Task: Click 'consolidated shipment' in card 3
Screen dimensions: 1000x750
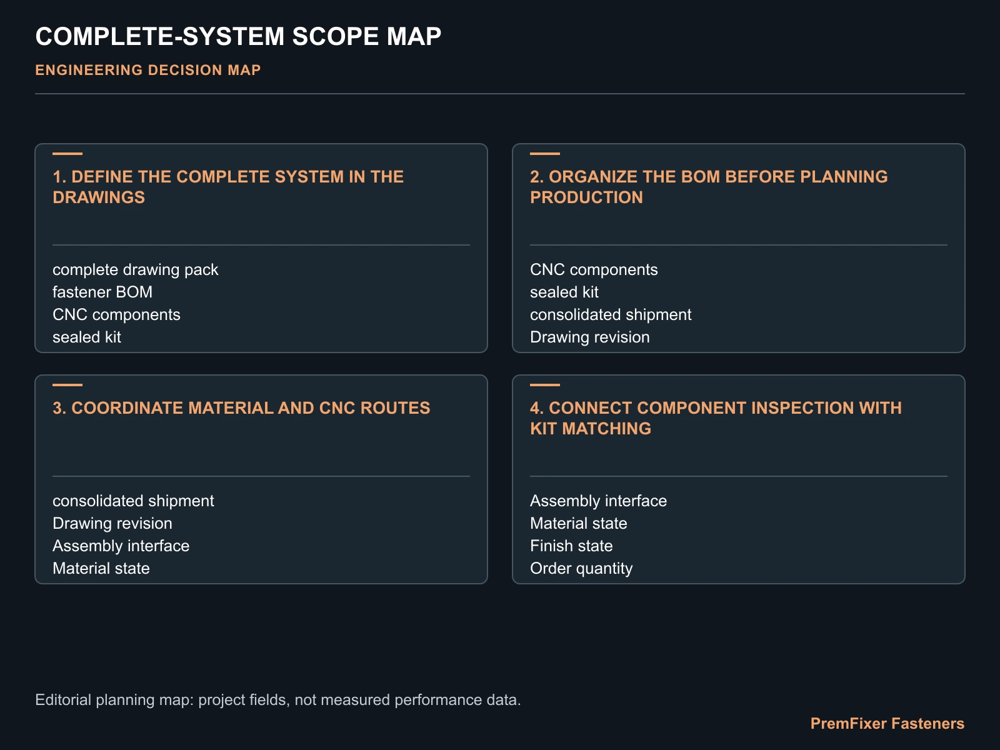Action: coord(133,501)
